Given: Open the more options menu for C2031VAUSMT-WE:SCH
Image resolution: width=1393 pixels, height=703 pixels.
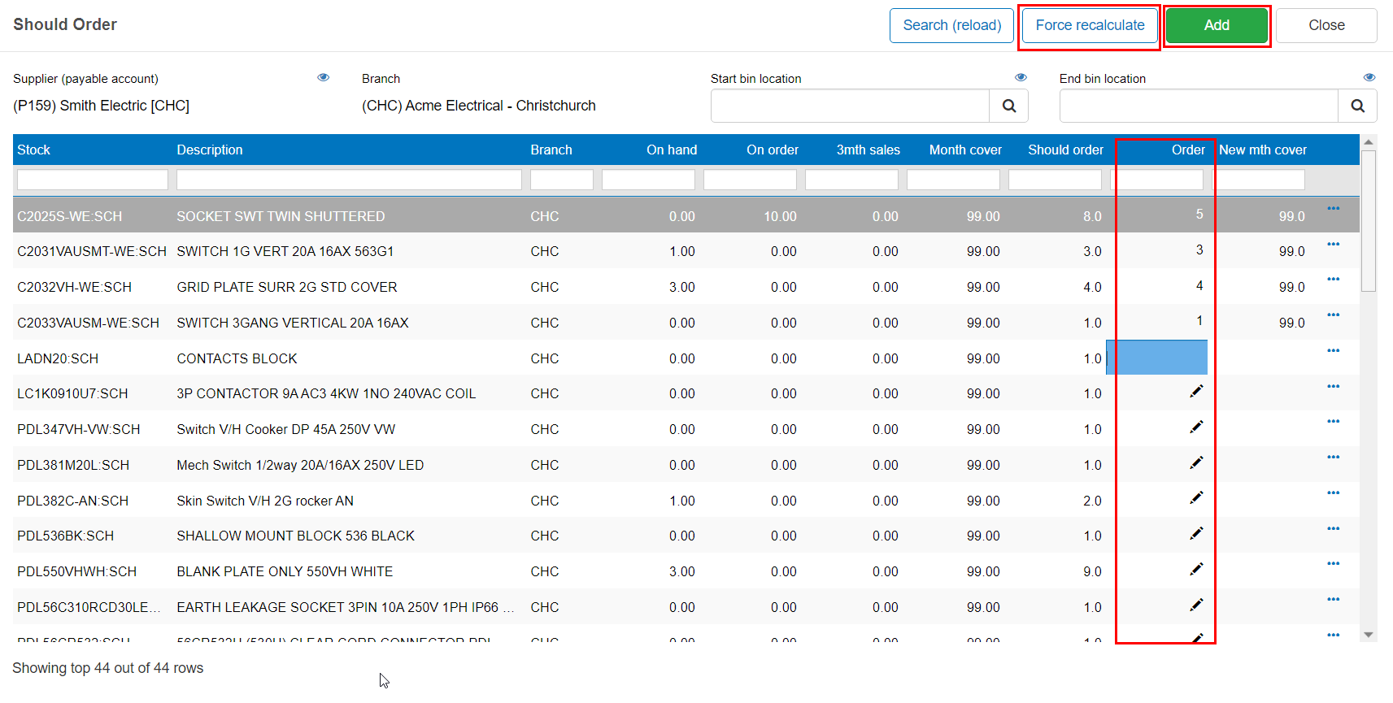Looking at the screenshot, I should 1334,244.
